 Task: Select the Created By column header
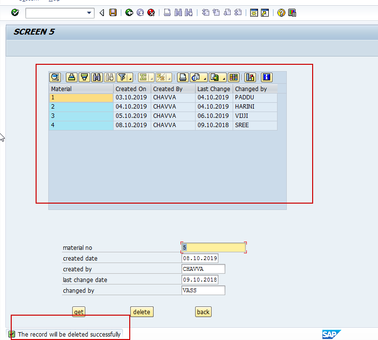point(173,89)
